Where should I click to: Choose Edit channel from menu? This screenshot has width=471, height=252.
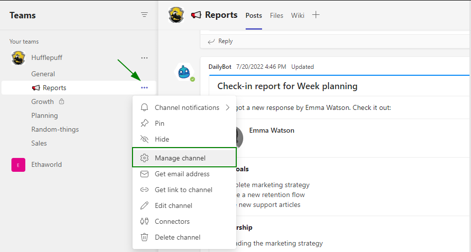185,205
